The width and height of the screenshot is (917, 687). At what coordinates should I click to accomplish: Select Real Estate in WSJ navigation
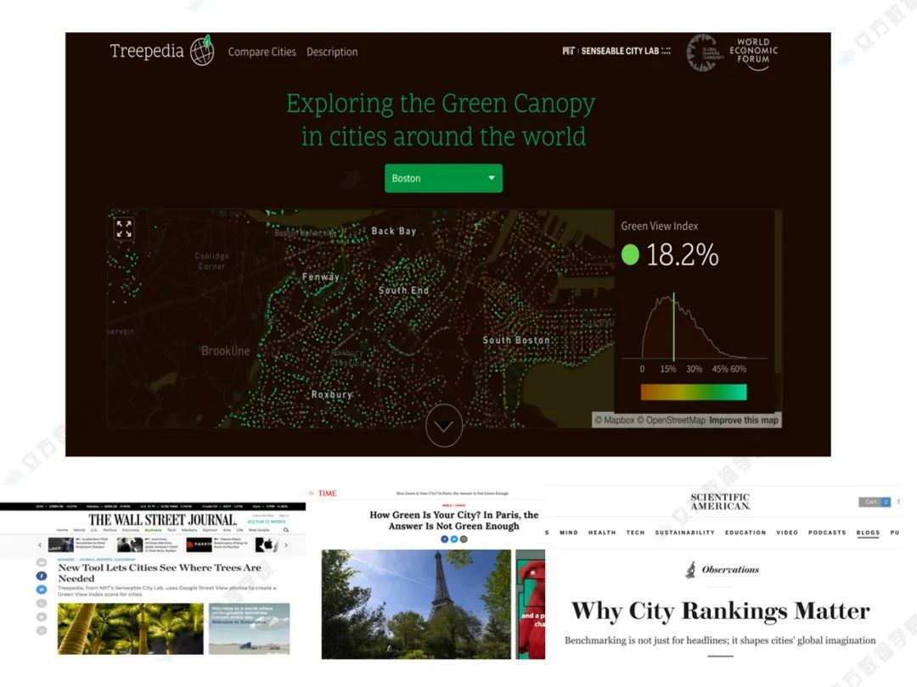tap(259, 530)
